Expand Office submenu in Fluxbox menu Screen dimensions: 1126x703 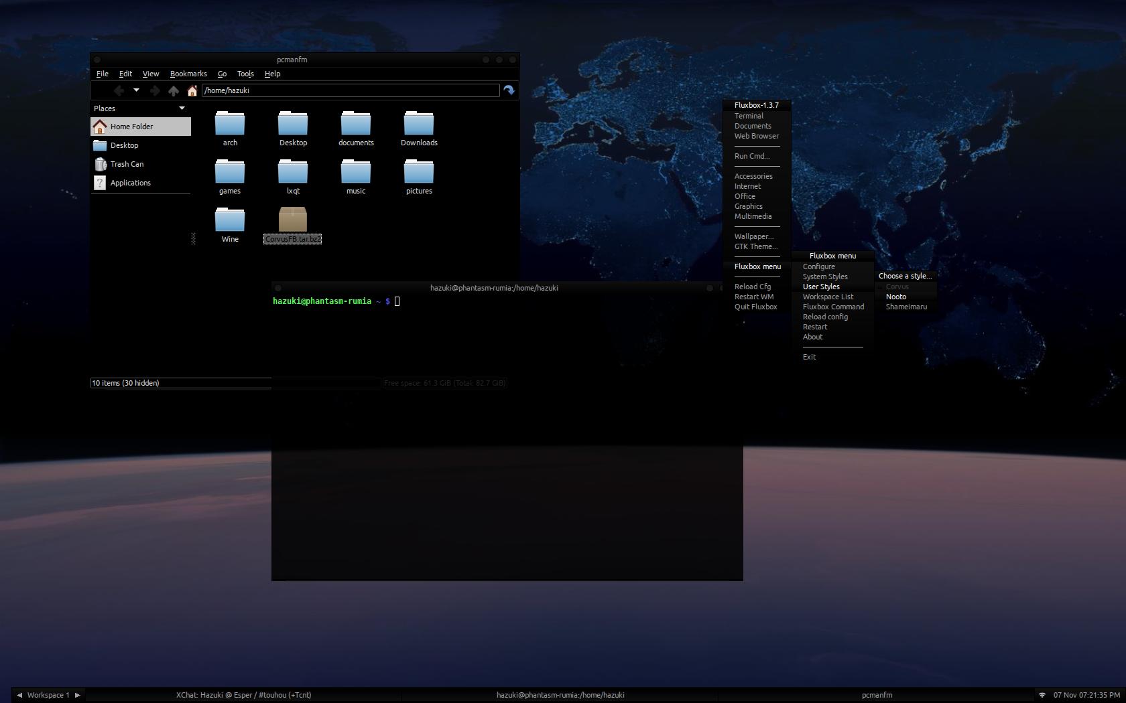(x=757, y=196)
